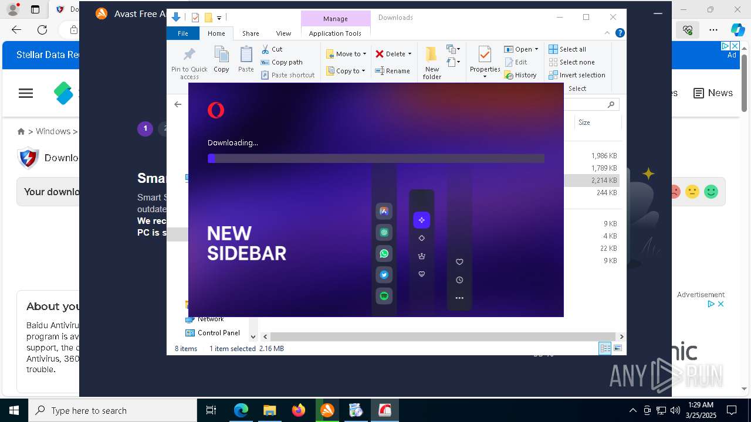The height and width of the screenshot is (422, 751).
Task: Open Customize Quick Access Toolbar dropdown
Action: 219,18
